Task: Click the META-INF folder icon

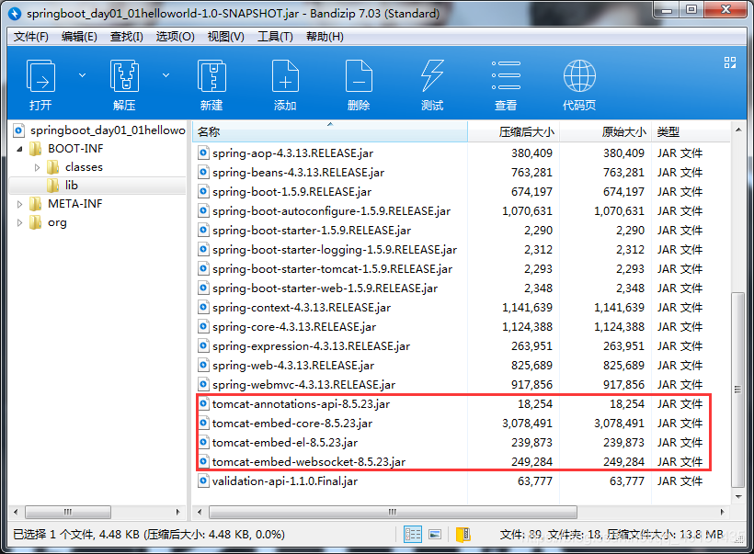Action: coord(36,204)
